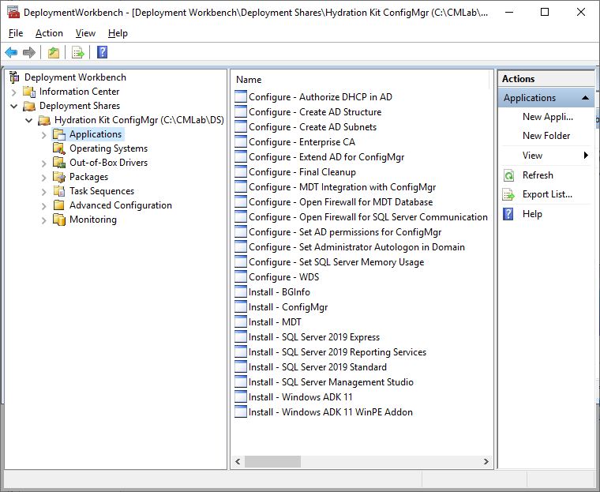This screenshot has width=600, height=492.
Task: Click the Forward arrow toolbar icon
Action: (29, 52)
